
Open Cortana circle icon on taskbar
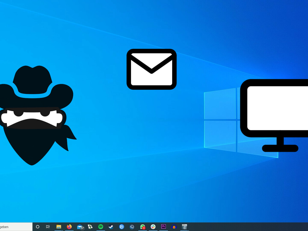pos(38,227)
